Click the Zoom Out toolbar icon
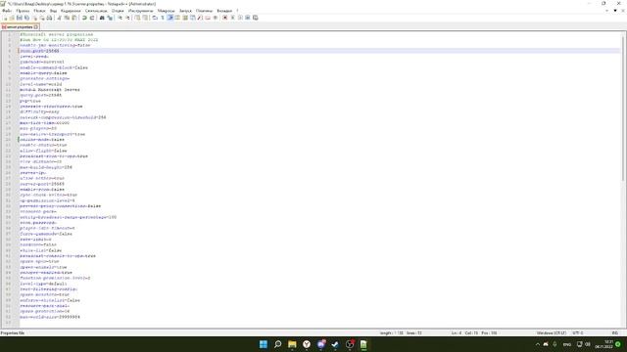The width and height of the screenshot is (627, 352). (x=127, y=18)
